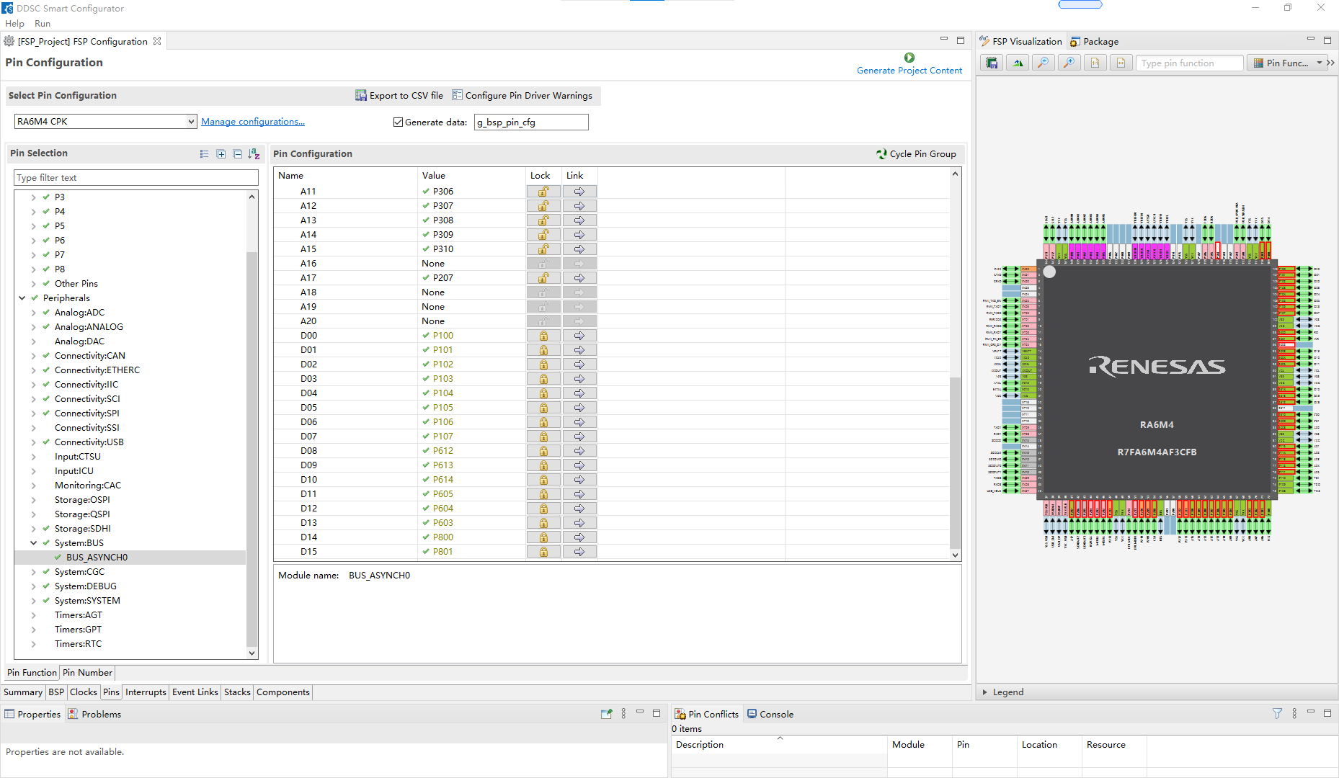Maximize the FSP Visualization pane

point(1327,40)
